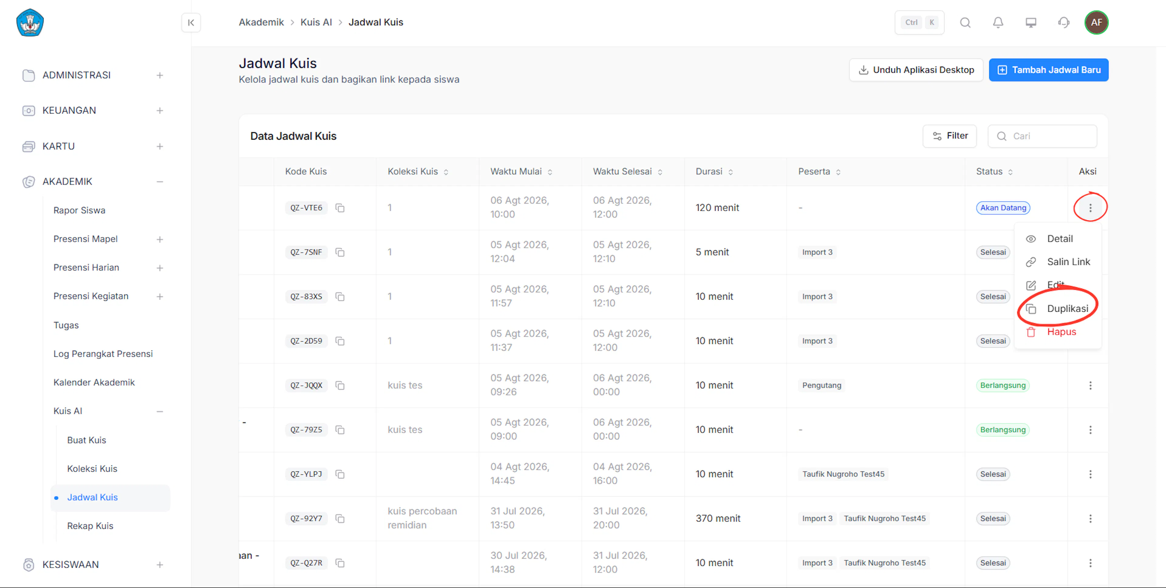Copy quiz code QZ-JQQX
Screen dimensions: 1166x588
point(340,385)
